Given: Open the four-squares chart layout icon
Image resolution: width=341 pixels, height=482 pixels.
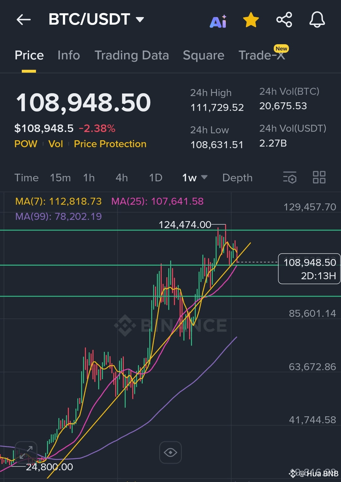Looking at the screenshot, I should click(319, 177).
